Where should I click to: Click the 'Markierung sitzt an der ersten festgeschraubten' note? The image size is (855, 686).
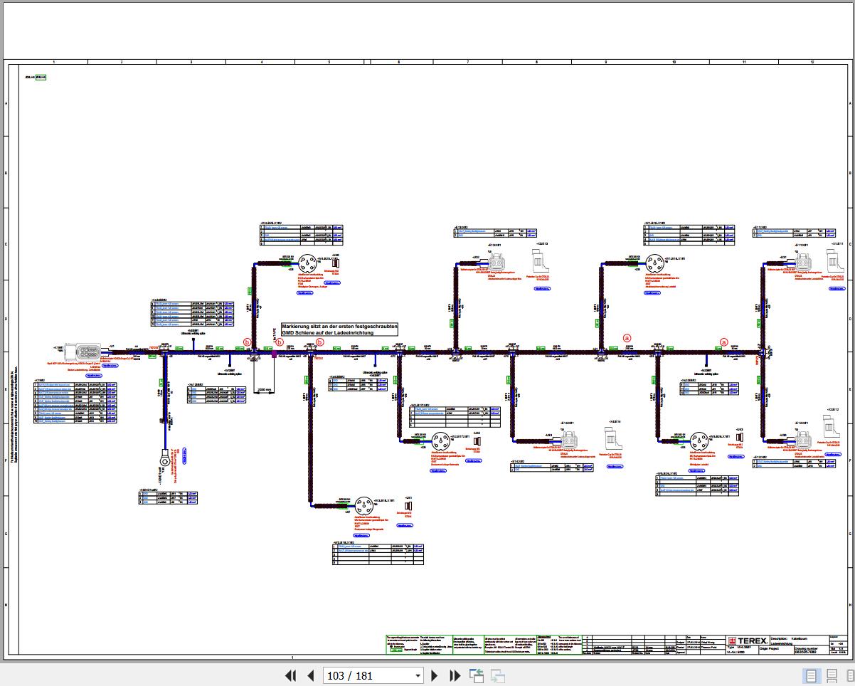[339, 326]
